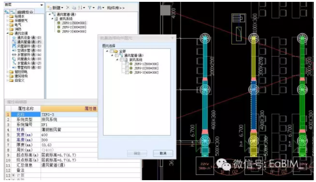
Task: Click the 材质 value 薄钢板风管 cell
Action: [x=69, y=130]
